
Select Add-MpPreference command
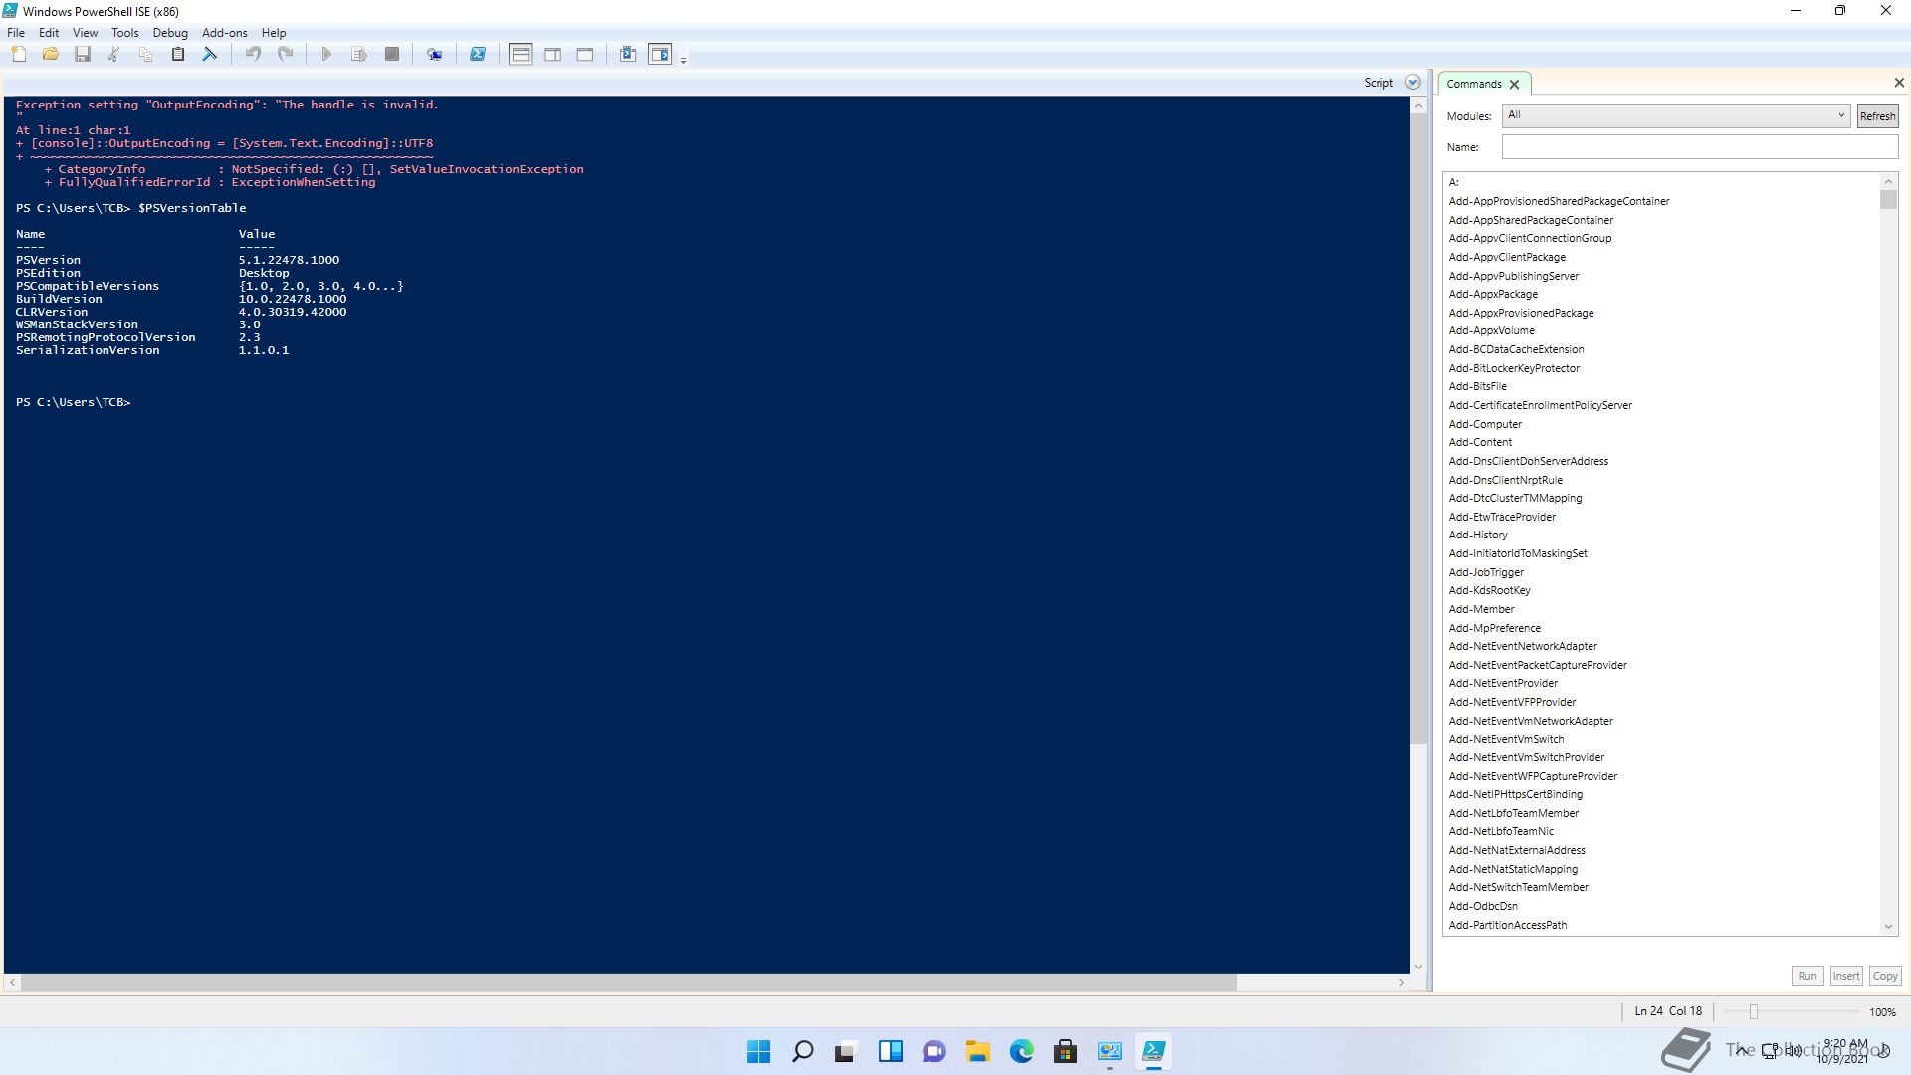pyautogui.click(x=1494, y=629)
